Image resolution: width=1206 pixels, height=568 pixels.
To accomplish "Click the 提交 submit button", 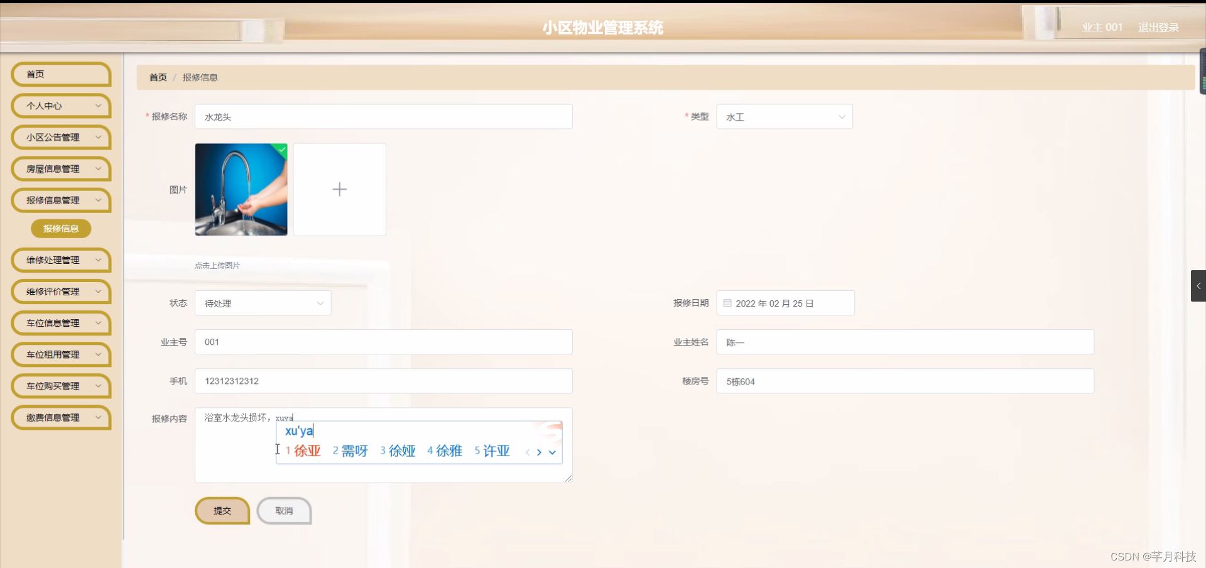I will click(222, 511).
